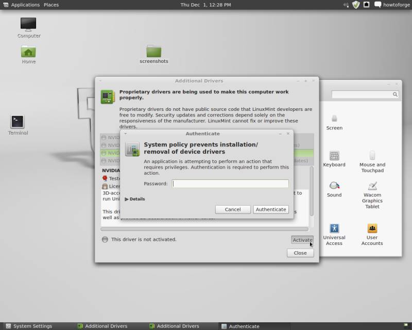The height and width of the screenshot is (330, 412).
Task: Click the vertical scrollbar of the driver description
Action: [312, 191]
